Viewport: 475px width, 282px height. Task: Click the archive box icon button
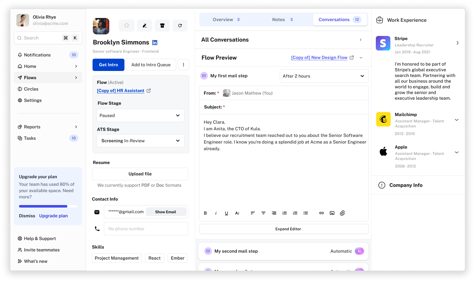[x=162, y=26]
